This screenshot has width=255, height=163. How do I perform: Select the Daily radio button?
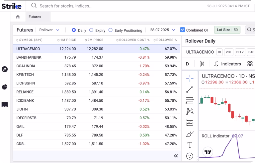coord(74,30)
